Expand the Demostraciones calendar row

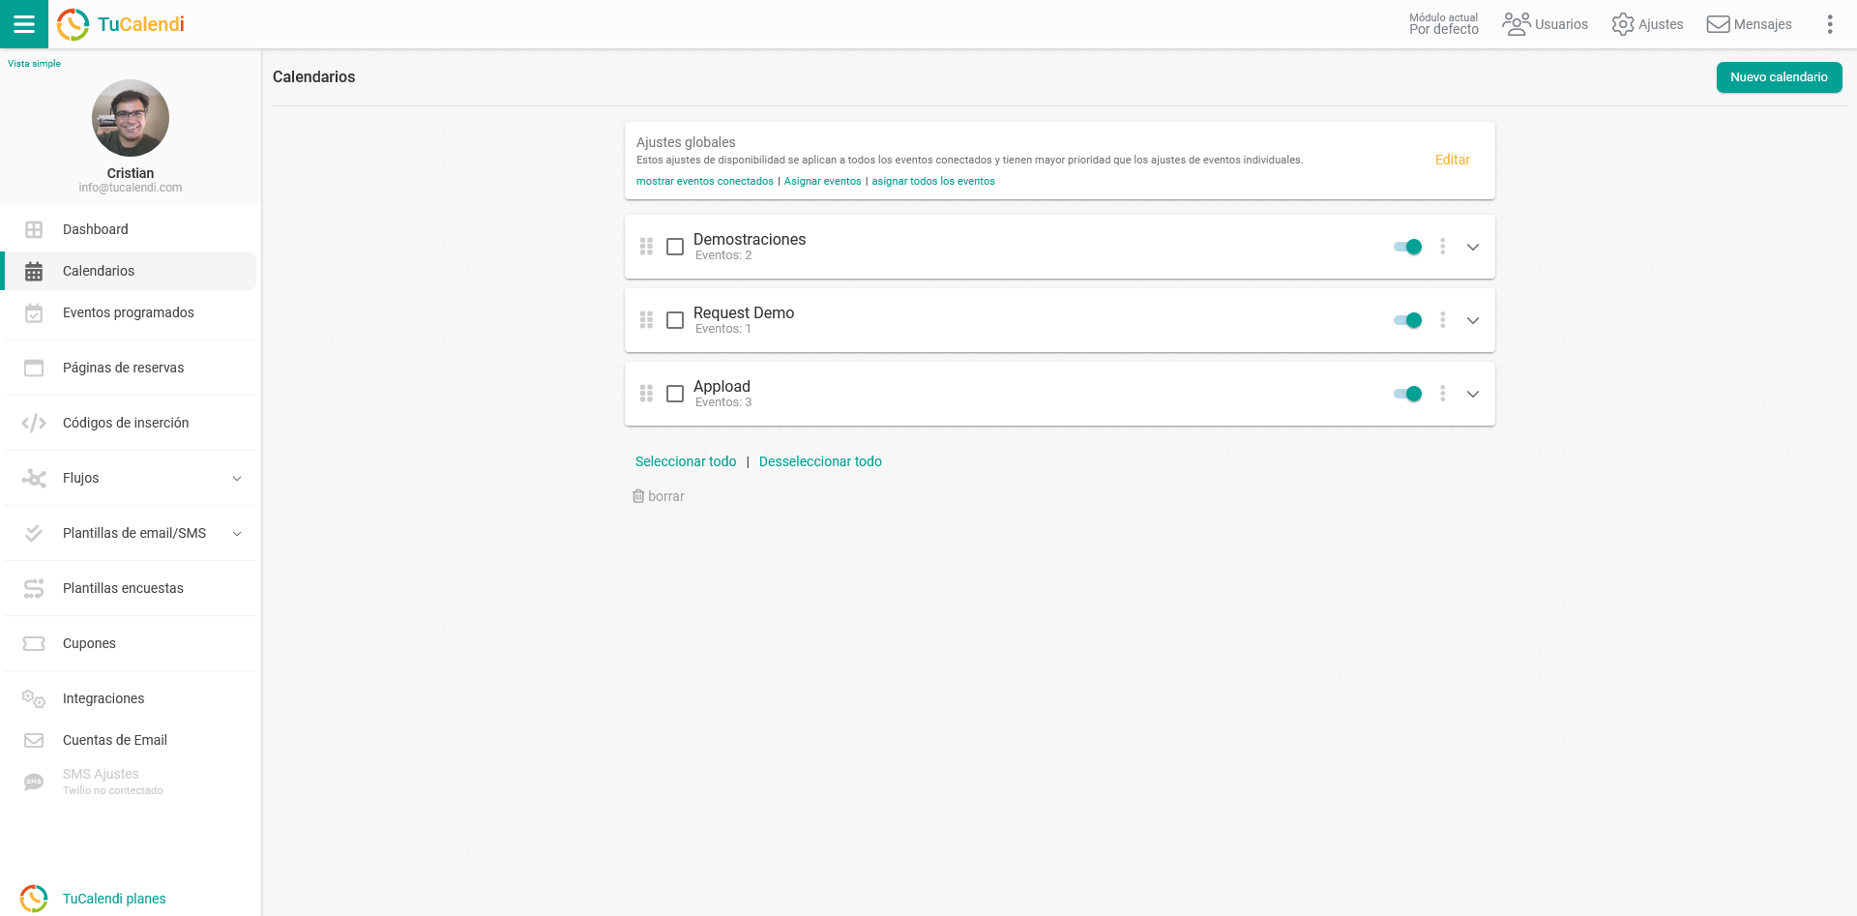pyautogui.click(x=1473, y=247)
